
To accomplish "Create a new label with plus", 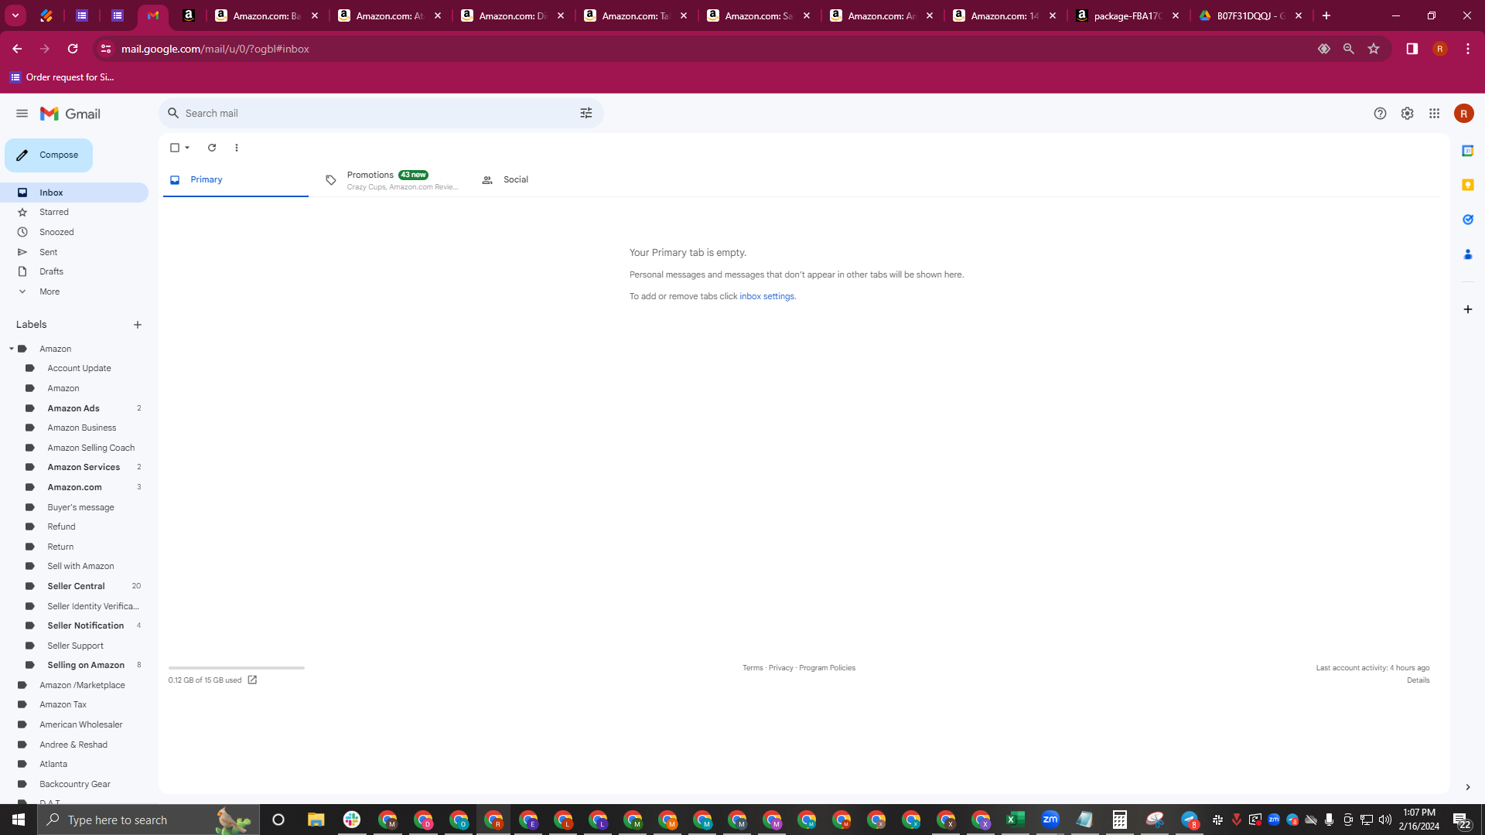I will click(x=138, y=325).
